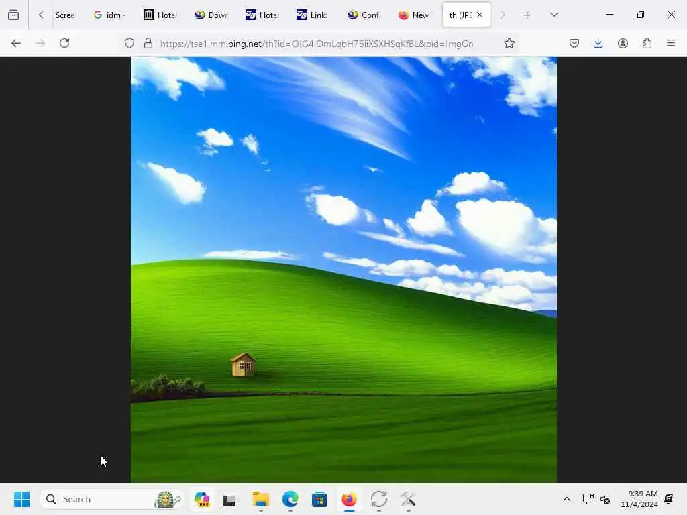Go back to previous page
Screen dimensions: 687x515
pyautogui.click(x=16, y=43)
